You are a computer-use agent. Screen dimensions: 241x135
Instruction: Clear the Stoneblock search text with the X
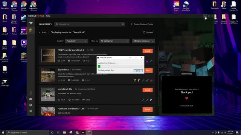[x=123, y=24]
